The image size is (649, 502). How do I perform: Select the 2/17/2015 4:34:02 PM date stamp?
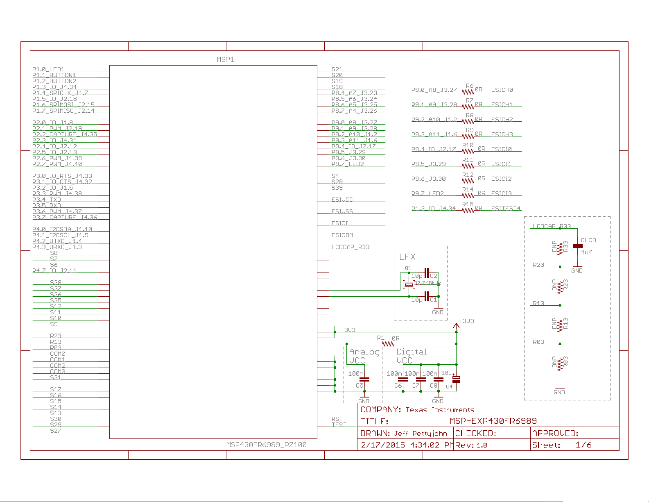(407, 445)
